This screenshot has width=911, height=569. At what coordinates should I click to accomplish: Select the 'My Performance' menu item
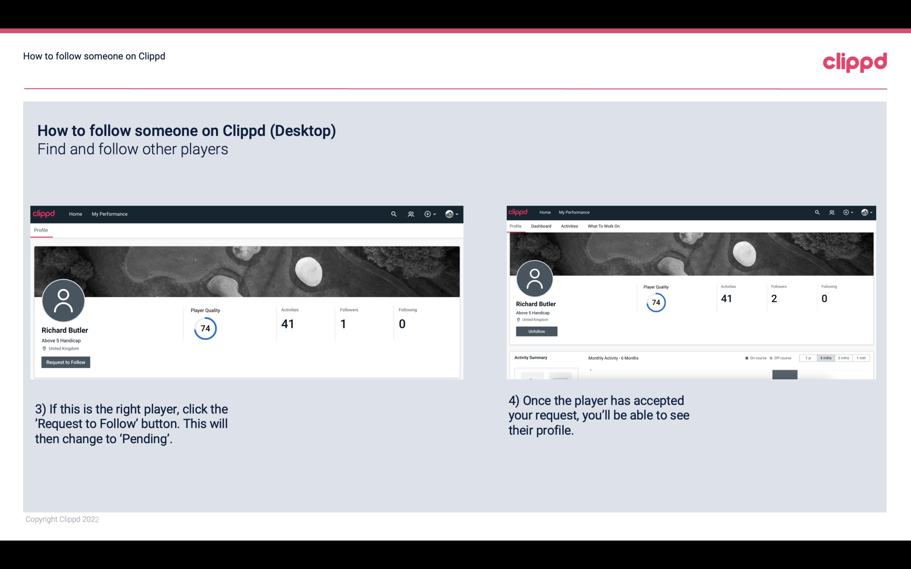(109, 214)
